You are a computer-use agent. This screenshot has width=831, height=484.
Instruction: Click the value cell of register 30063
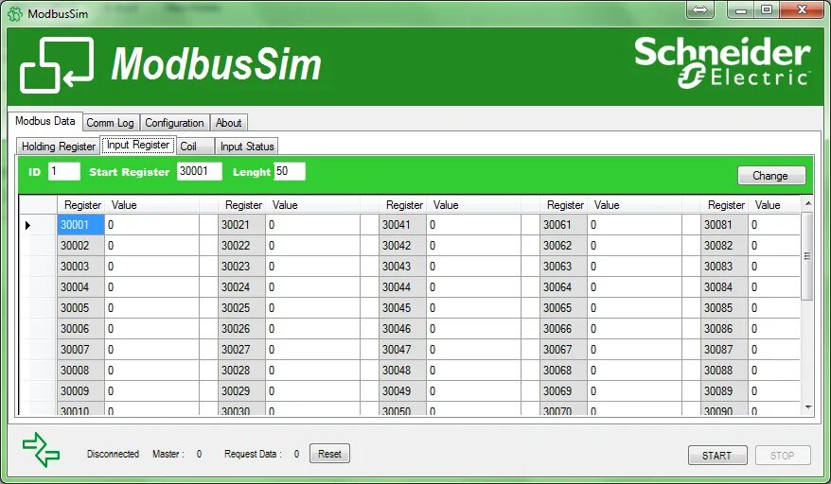pyautogui.click(x=634, y=267)
